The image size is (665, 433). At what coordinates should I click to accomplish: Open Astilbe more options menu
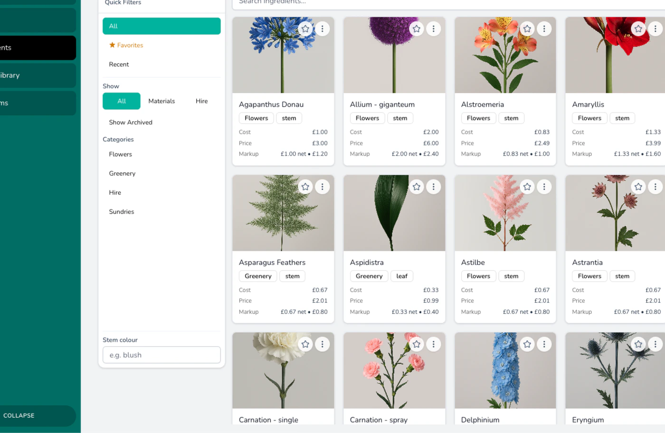tap(544, 187)
